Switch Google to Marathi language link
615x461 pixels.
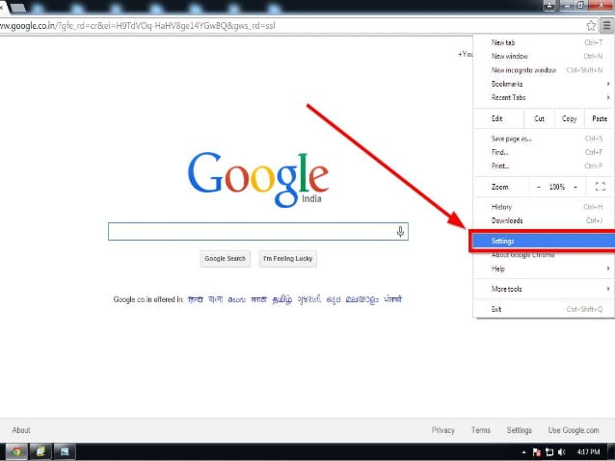(x=259, y=299)
